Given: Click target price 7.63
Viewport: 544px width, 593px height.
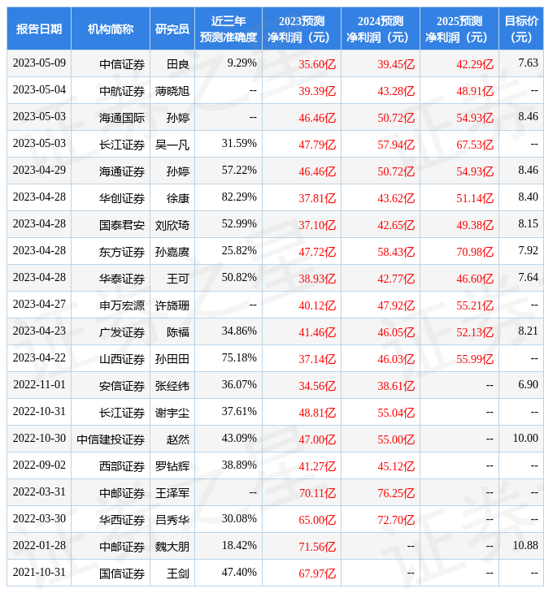Looking at the screenshot, I should (x=528, y=63).
